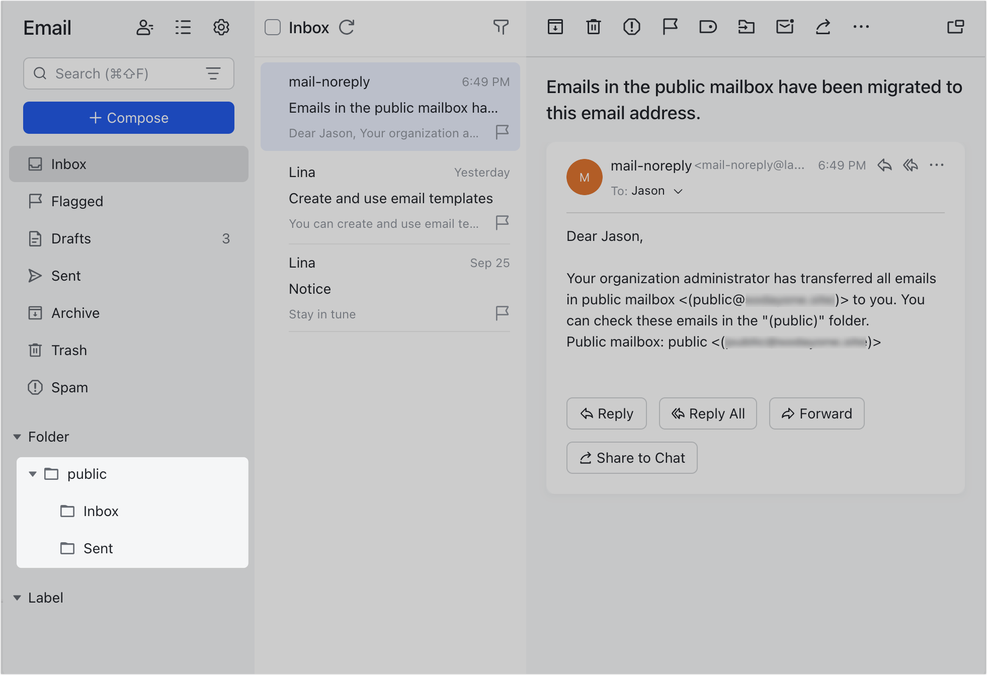
Task: Archive the open email via toolbar icon
Action: pos(555,27)
